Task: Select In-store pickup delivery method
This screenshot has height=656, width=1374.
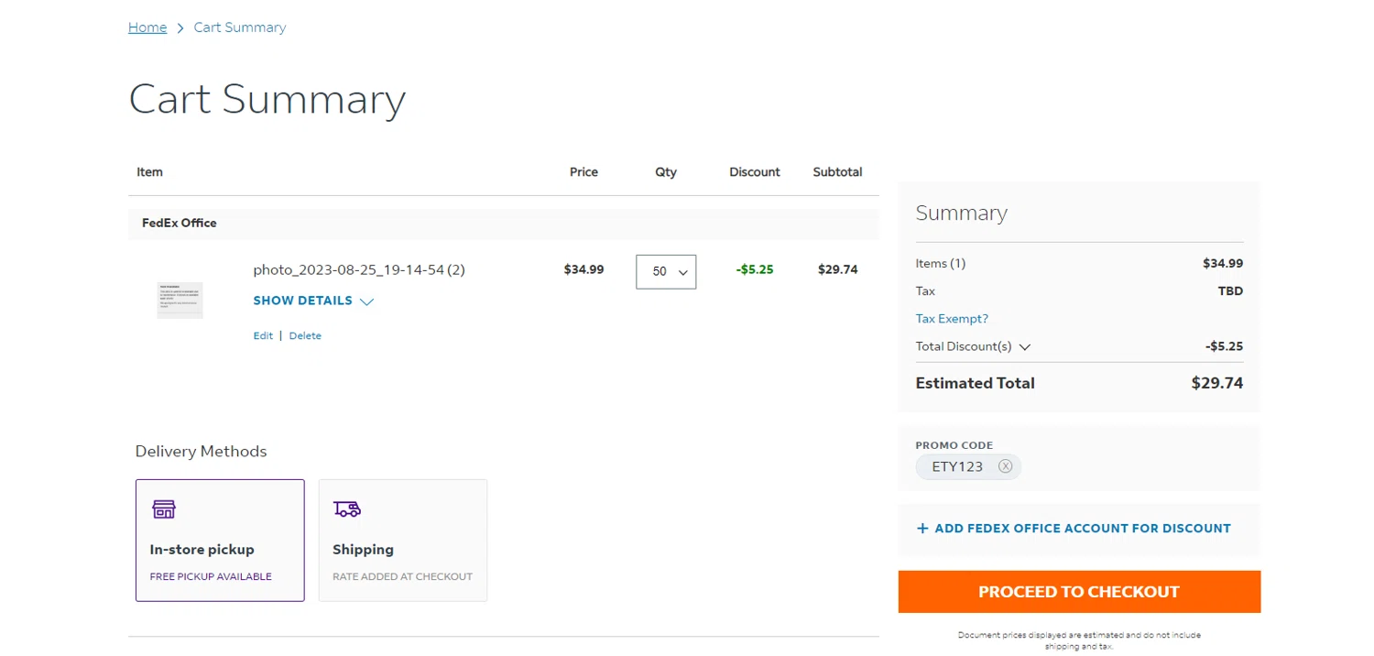Action: pos(220,540)
